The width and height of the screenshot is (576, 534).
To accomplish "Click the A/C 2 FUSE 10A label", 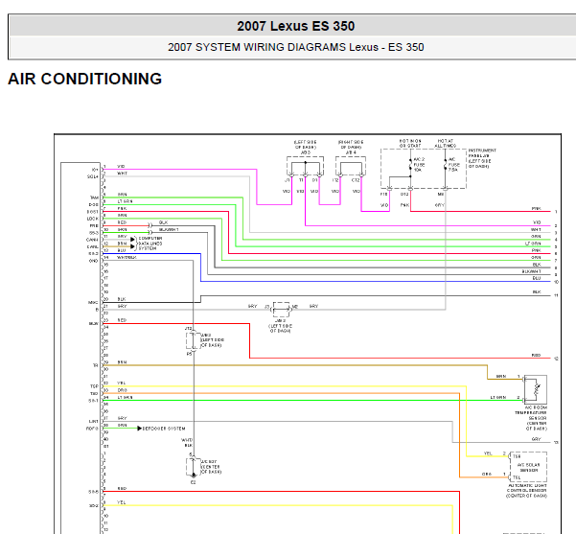I will 419,164.
